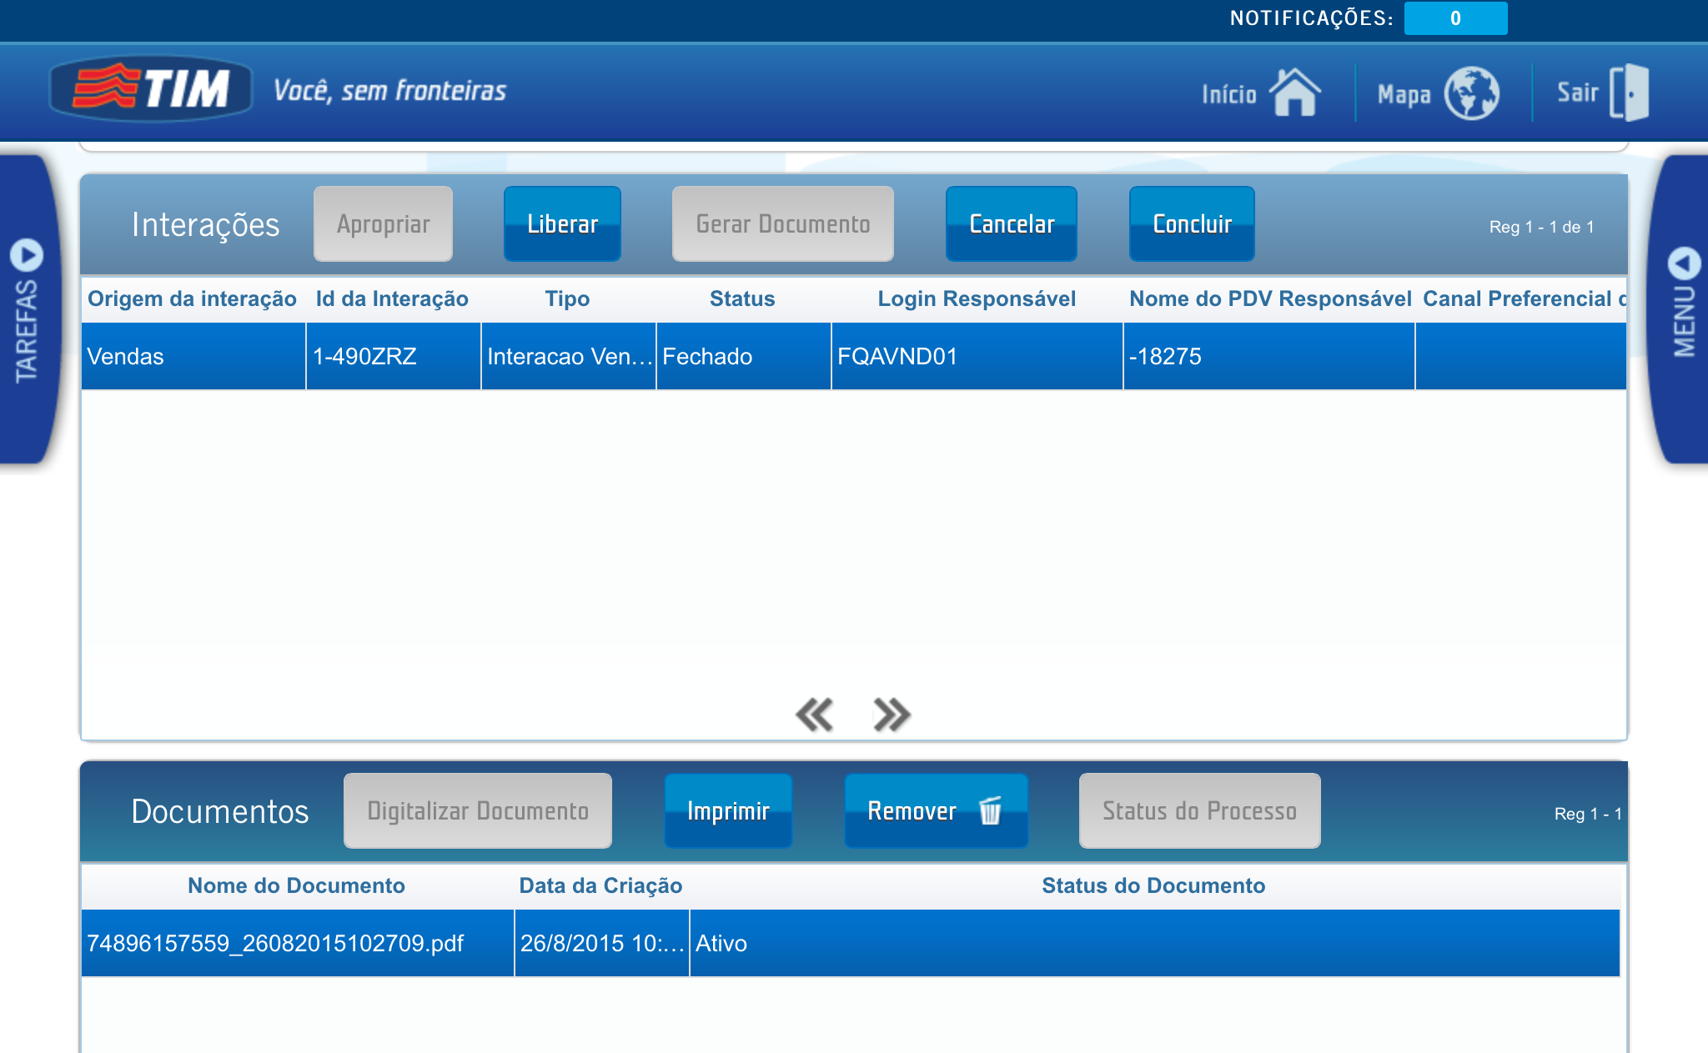Click the Status do Documento header
Image resolution: width=1708 pixels, height=1053 pixels.
(x=1153, y=886)
